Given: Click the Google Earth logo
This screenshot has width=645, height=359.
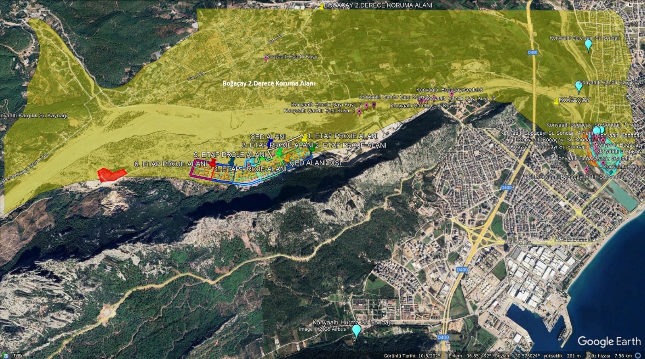Looking at the screenshot, I should 609,341.
